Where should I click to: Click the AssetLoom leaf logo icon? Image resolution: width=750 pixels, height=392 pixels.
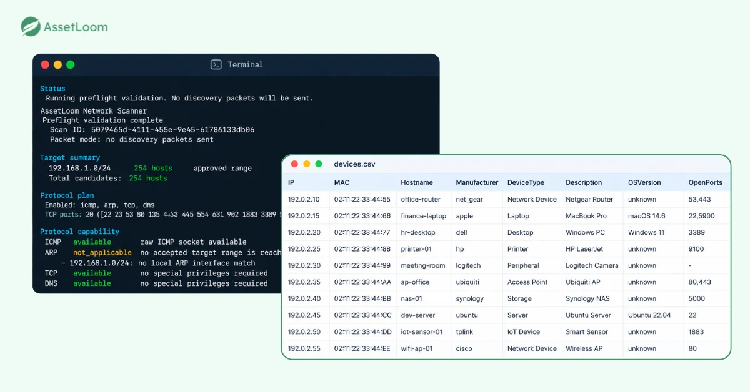(31, 27)
